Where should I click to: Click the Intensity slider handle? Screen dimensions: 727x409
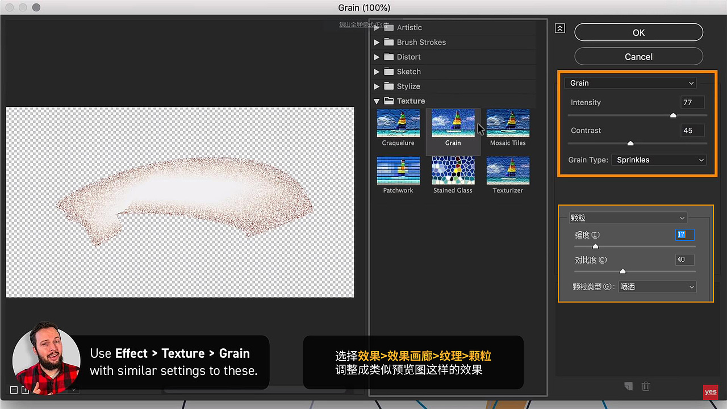click(673, 115)
